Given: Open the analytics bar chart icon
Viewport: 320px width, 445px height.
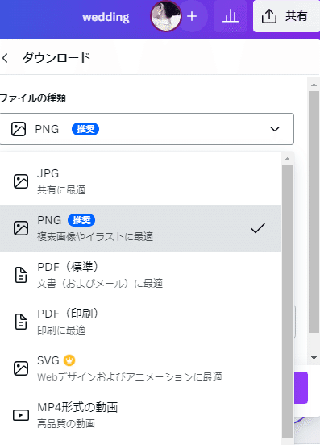Looking at the screenshot, I should 230,16.
